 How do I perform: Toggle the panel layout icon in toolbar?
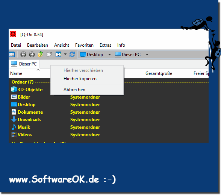12,54
